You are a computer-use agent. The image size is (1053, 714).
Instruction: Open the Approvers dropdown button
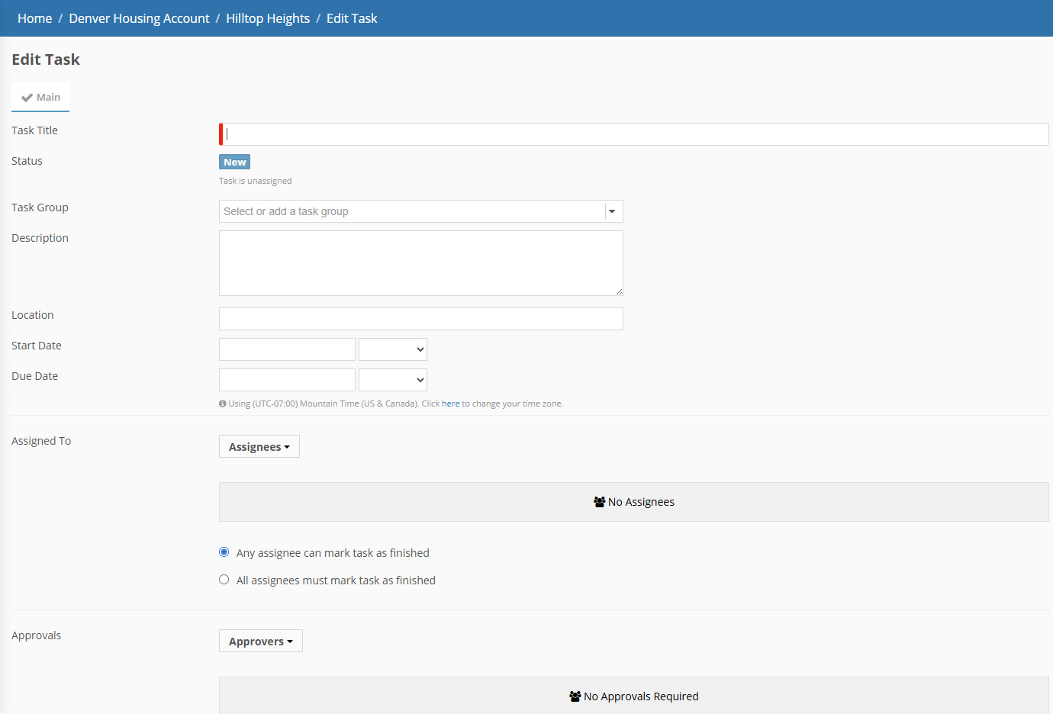261,641
